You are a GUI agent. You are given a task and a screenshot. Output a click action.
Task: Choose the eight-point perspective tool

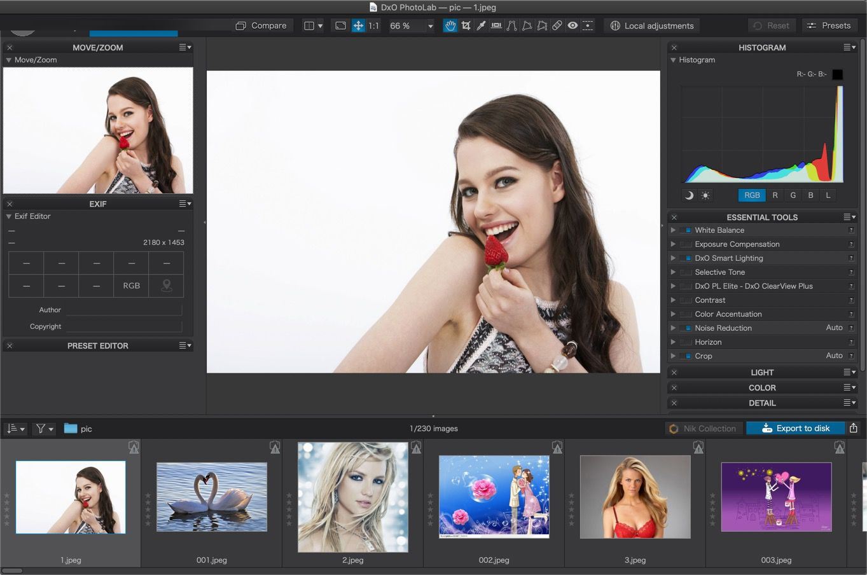pos(542,25)
